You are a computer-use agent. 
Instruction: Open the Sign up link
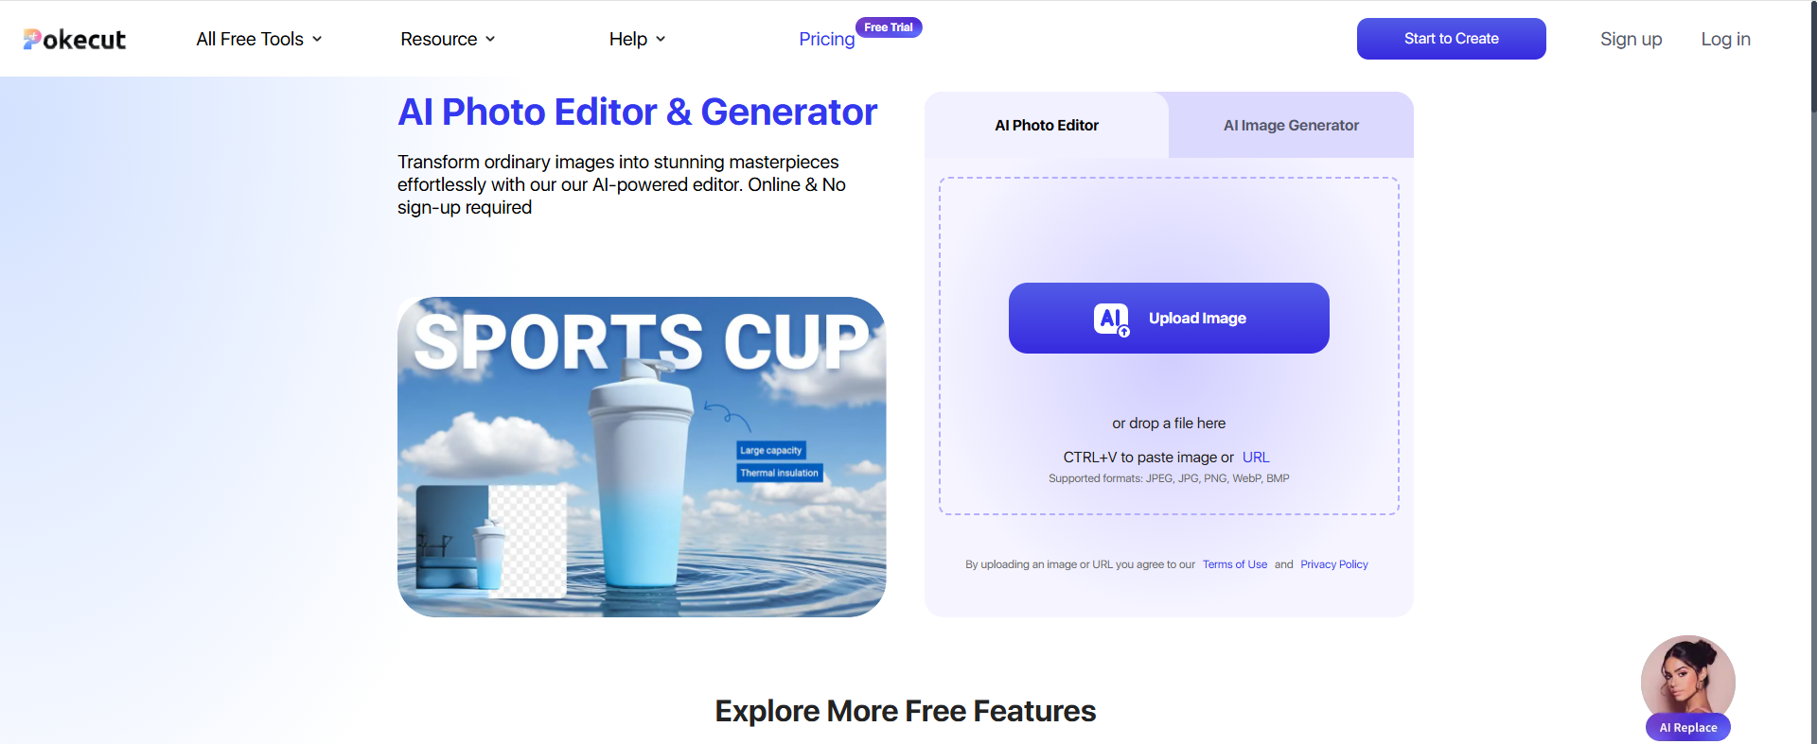click(x=1631, y=39)
